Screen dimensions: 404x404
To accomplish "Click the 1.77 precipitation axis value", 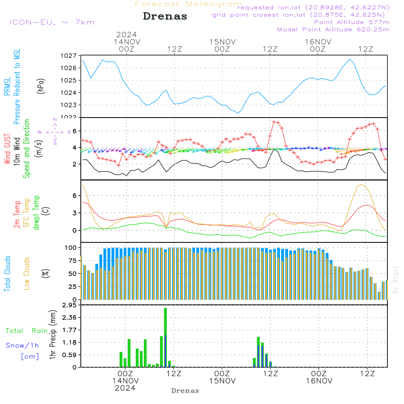I will point(69,330).
